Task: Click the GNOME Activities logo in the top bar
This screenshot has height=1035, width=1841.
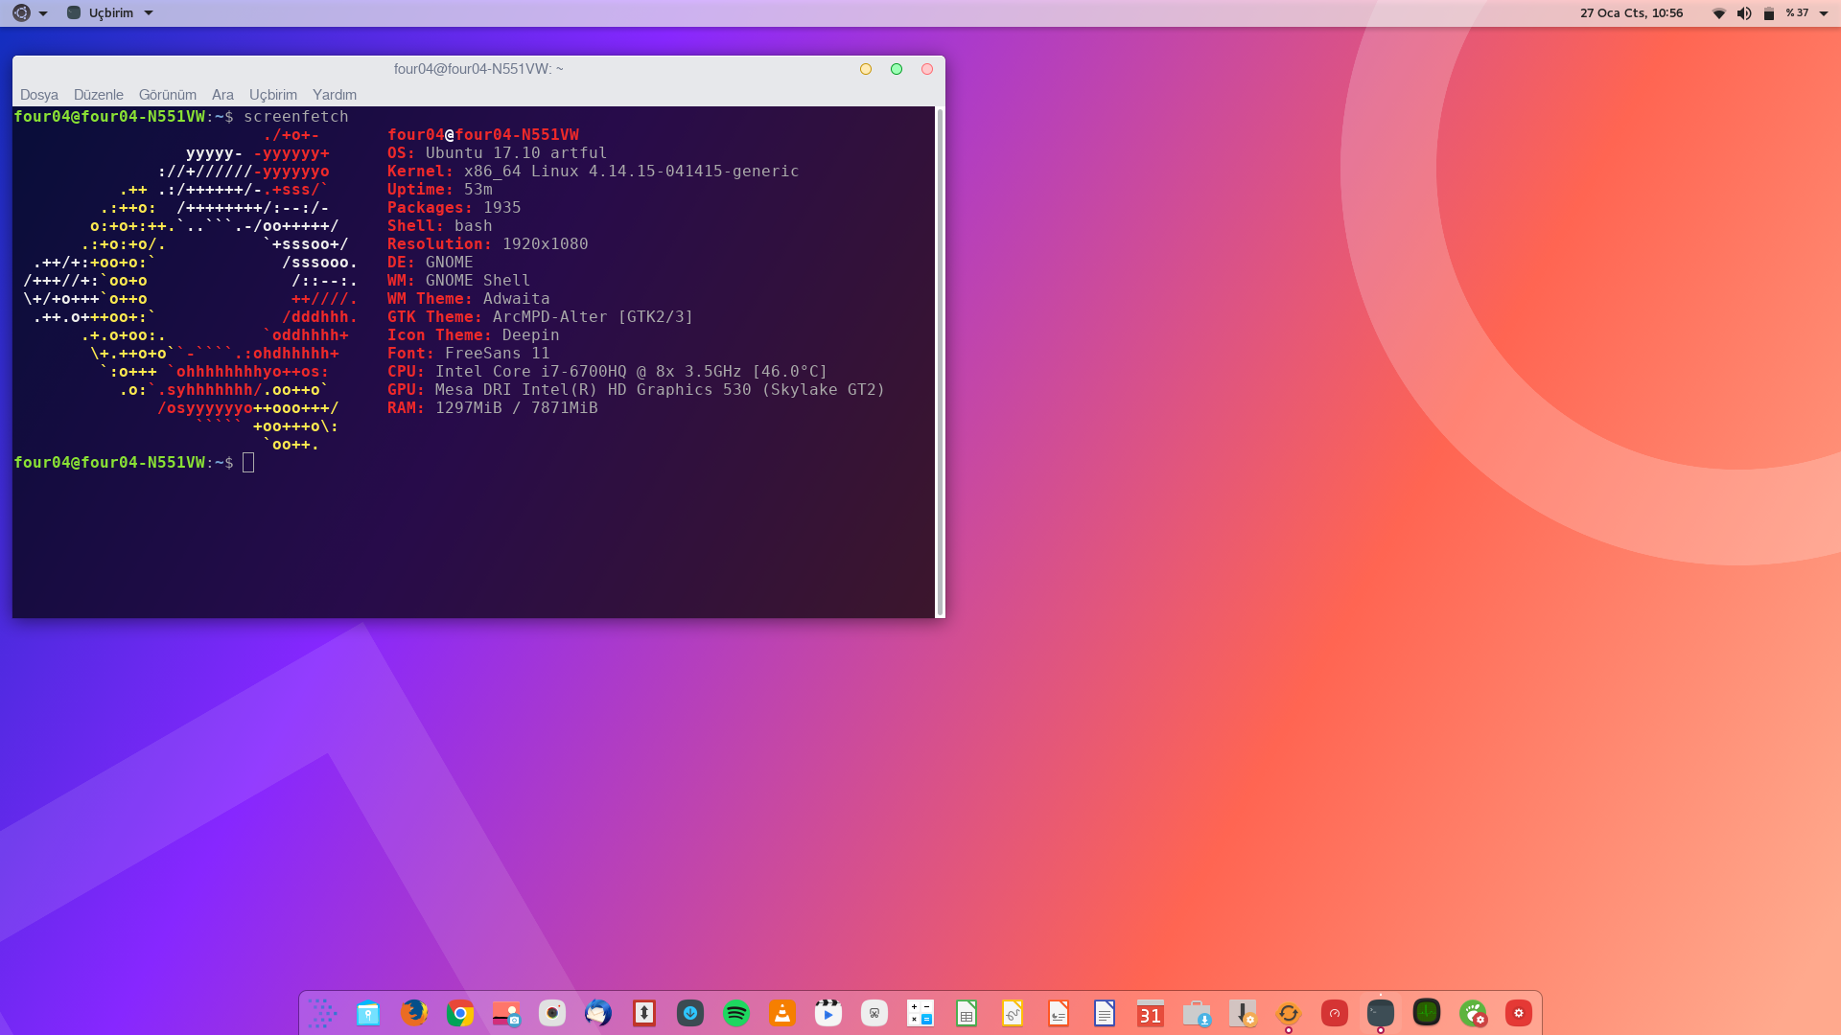Action: pyautogui.click(x=21, y=13)
